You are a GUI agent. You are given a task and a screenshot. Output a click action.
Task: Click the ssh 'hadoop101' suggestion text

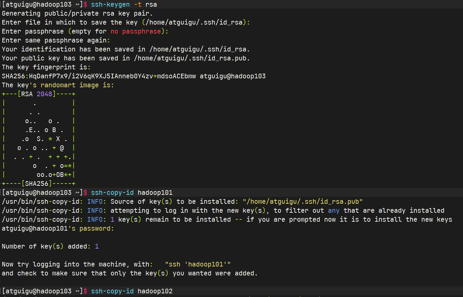coord(198,264)
